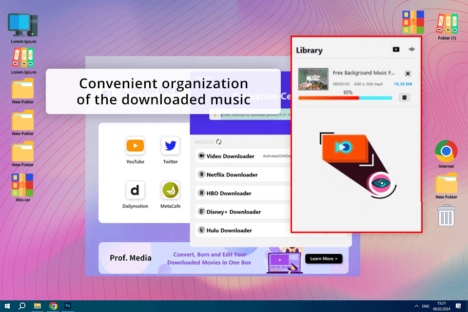The image size is (468, 312).
Task: Open Photoshop from the taskbar
Action: coord(68,306)
